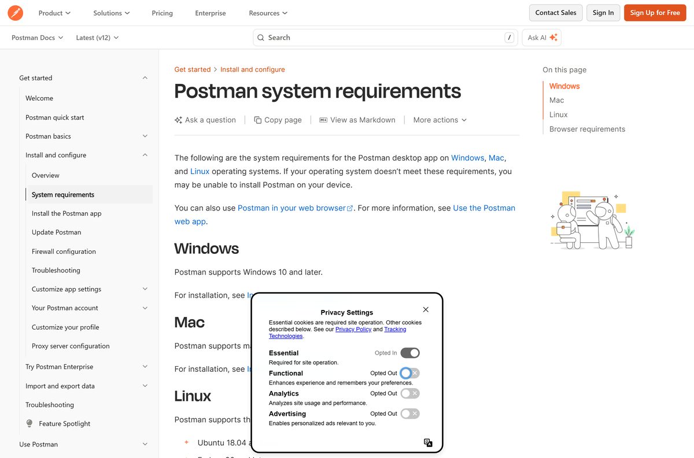Click the Feature Spotlight lightbulb icon

pos(30,424)
